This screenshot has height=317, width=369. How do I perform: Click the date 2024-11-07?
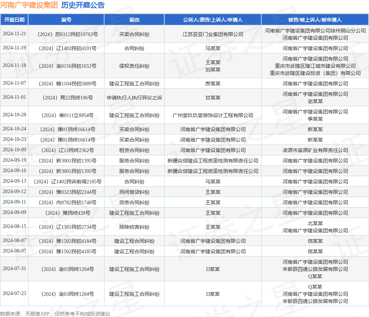pos(14,83)
